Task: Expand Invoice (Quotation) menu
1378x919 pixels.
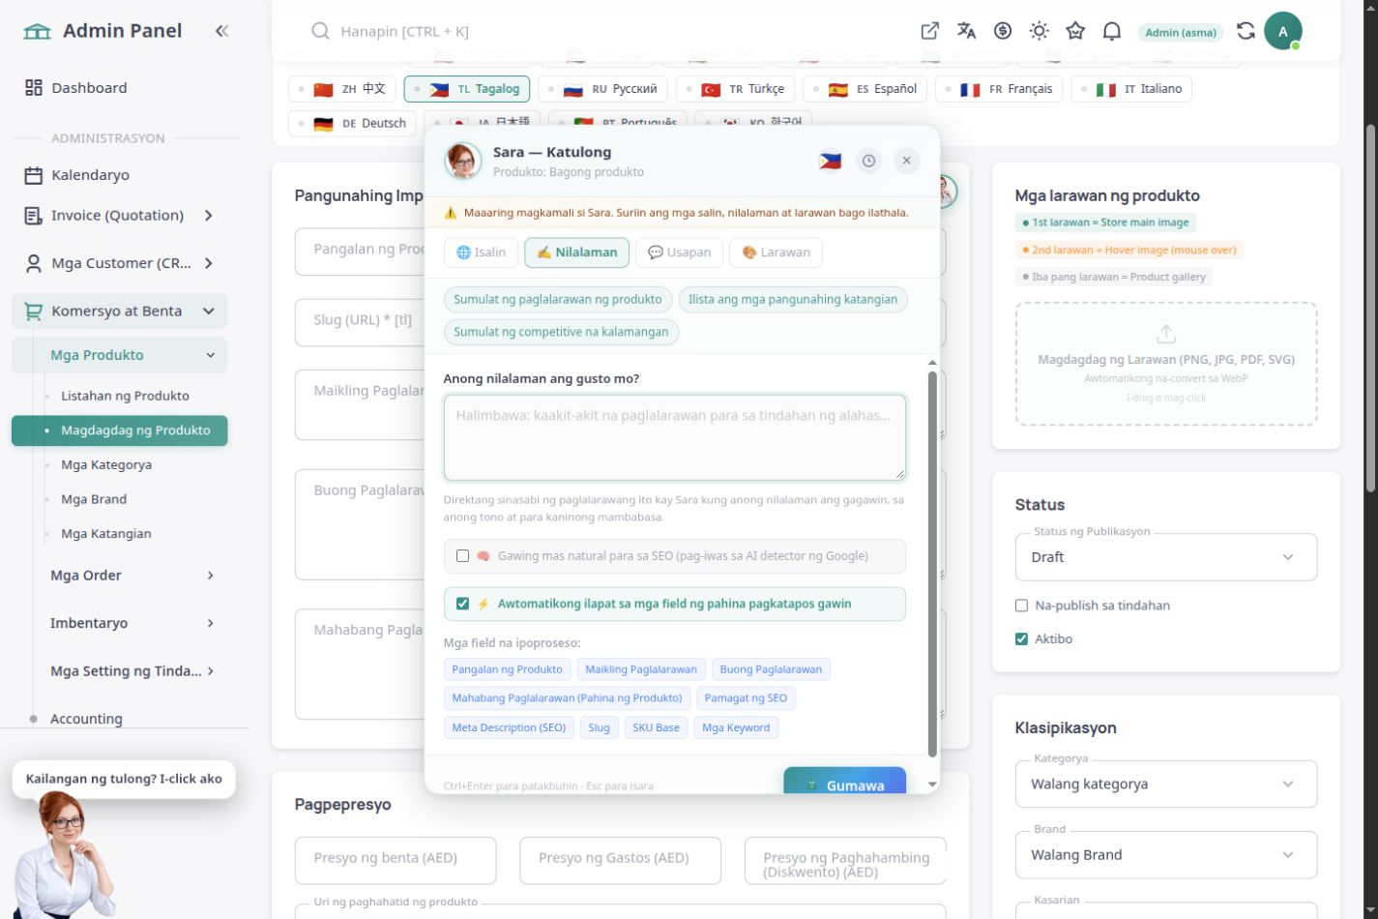Action: pos(120,216)
